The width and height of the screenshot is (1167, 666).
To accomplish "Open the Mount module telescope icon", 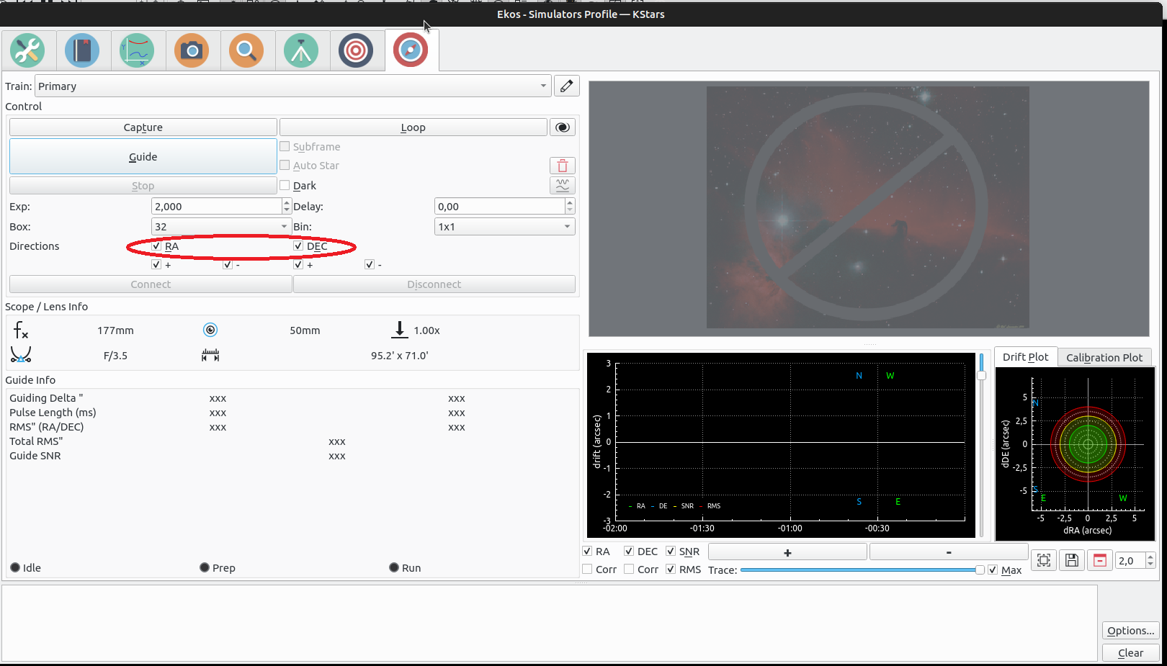I will [301, 50].
